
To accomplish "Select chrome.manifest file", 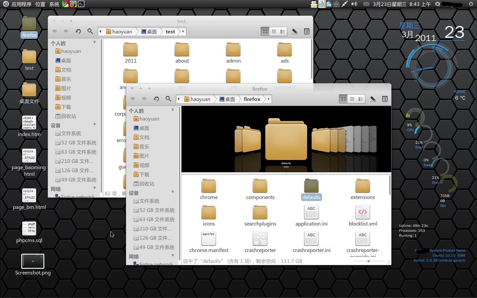I will click(x=209, y=242).
